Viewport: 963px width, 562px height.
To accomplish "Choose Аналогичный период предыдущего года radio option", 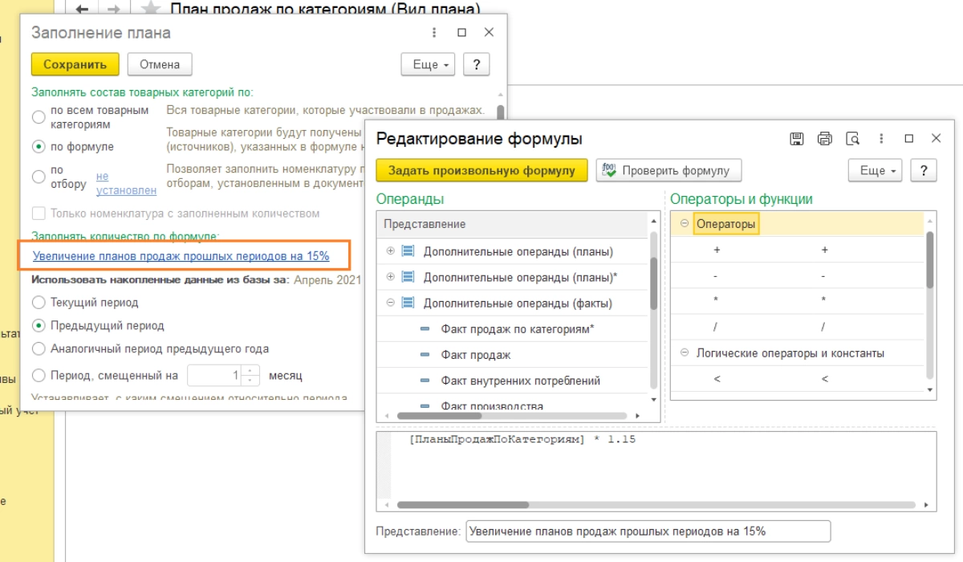I will (x=39, y=349).
